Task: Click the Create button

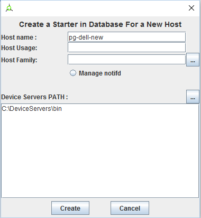Action: [70, 208]
